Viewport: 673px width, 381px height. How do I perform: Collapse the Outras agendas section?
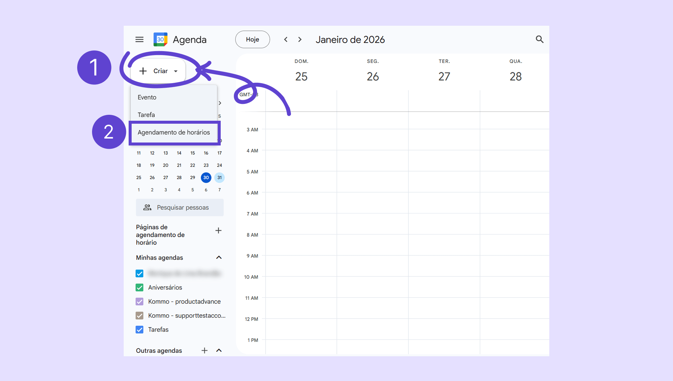click(219, 350)
